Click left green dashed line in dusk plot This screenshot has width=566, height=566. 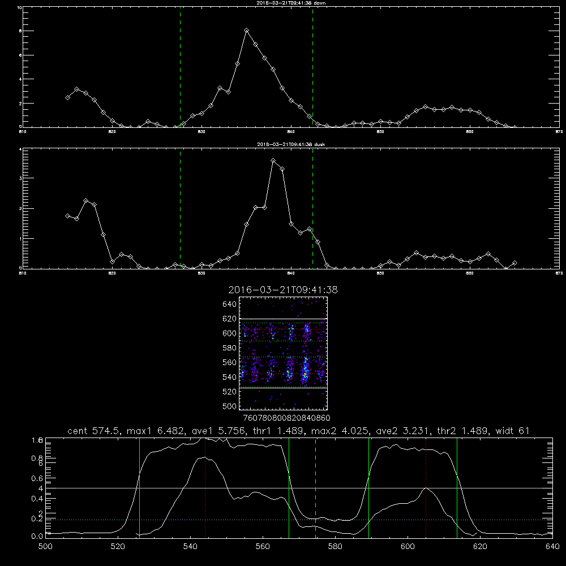180,209
